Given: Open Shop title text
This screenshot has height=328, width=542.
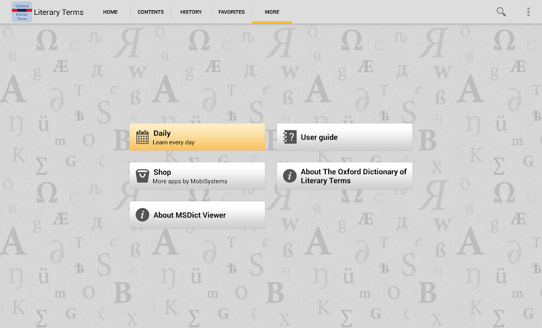Looking at the screenshot, I should point(162,172).
